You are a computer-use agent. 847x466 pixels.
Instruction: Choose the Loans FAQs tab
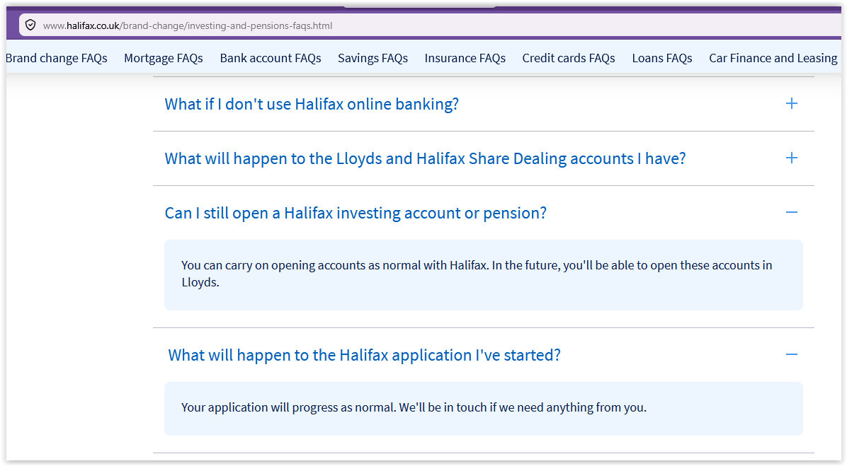pyautogui.click(x=662, y=58)
